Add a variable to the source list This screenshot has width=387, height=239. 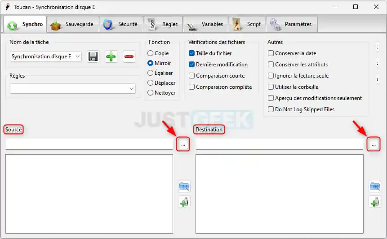pyautogui.click(x=184, y=203)
